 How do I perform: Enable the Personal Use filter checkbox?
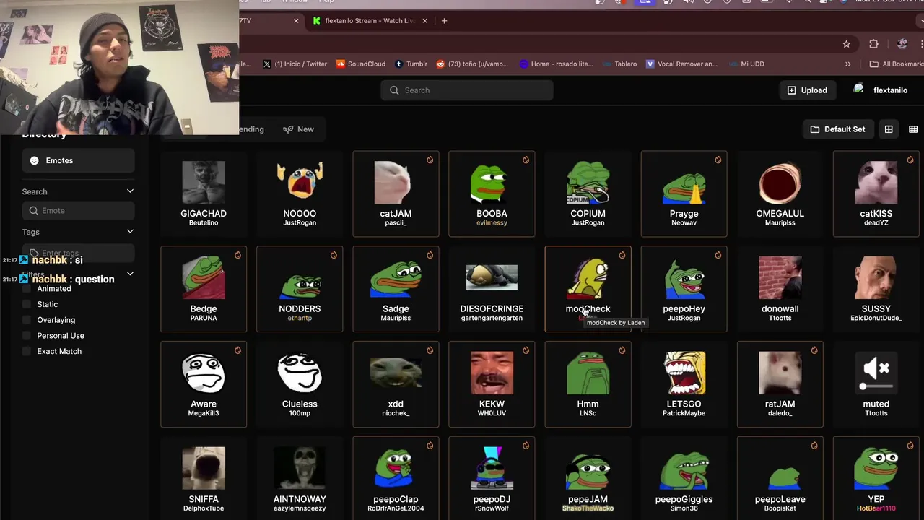point(27,336)
